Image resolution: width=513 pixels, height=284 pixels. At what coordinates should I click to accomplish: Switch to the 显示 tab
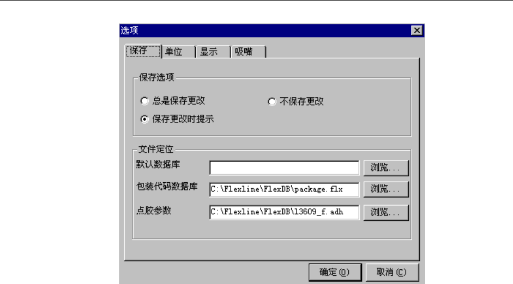click(x=213, y=52)
